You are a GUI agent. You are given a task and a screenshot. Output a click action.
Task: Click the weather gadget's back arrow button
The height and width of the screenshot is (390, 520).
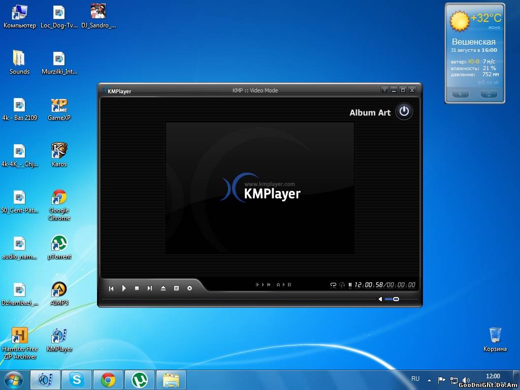(x=460, y=94)
